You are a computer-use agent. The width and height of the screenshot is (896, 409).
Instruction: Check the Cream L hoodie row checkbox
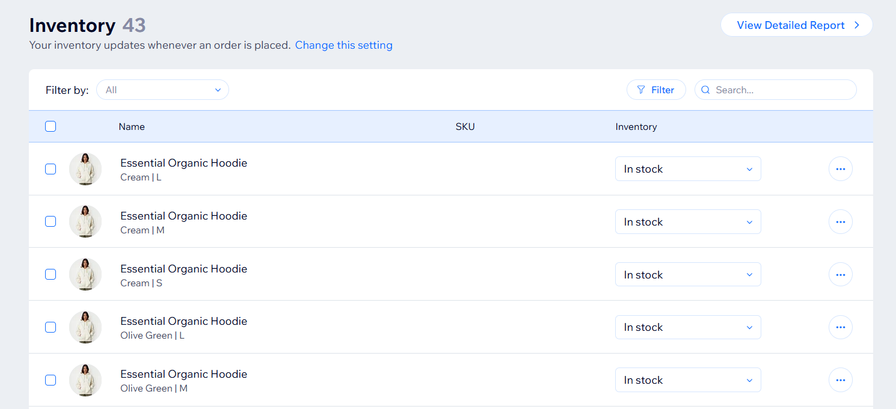click(x=51, y=169)
